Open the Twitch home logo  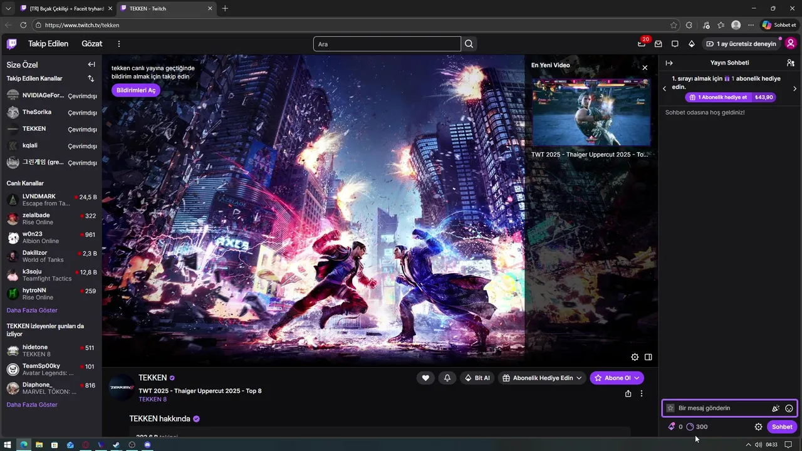click(12, 44)
